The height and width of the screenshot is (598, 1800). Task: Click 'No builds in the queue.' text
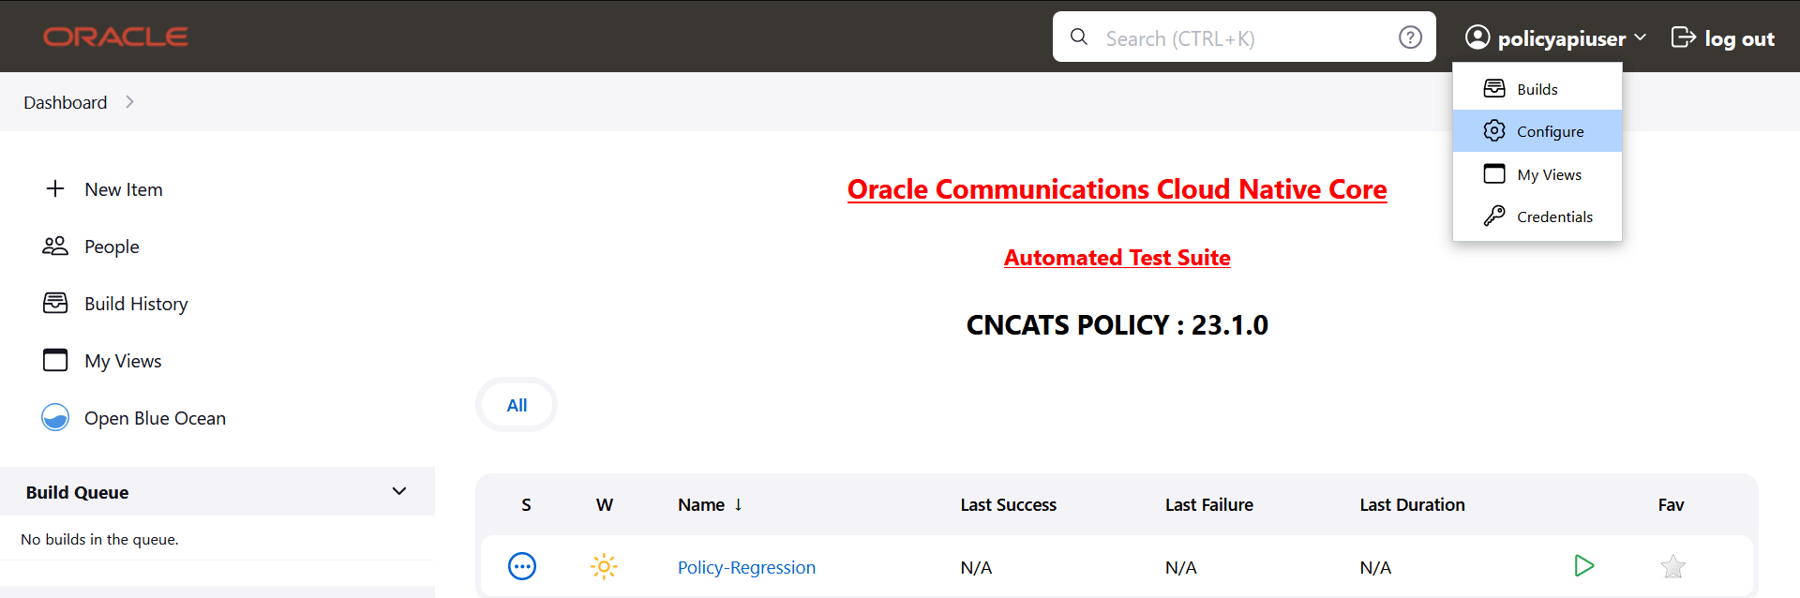[x=99, y=539]
